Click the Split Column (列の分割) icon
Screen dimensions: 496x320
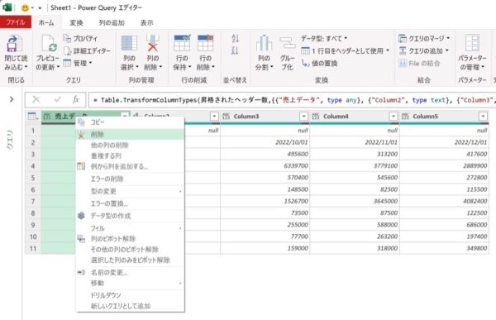[x=264, y=43]
